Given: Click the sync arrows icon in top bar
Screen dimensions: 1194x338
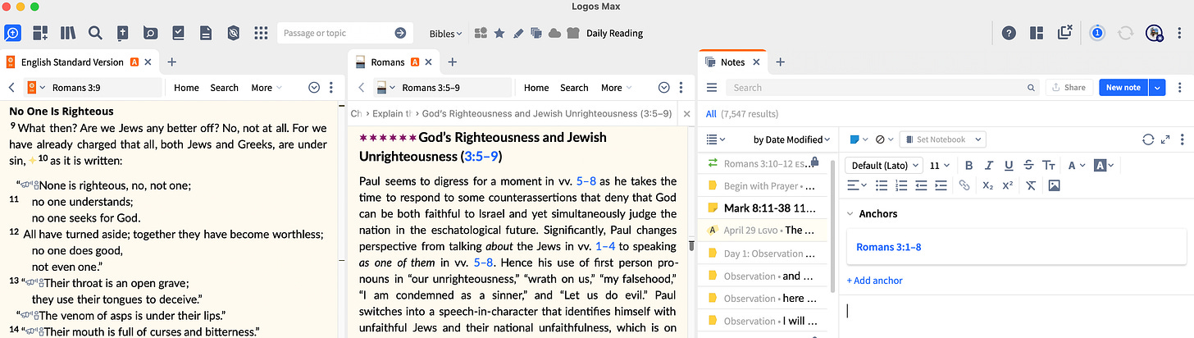Looking at the screenshot, I should coord(1126,33).
